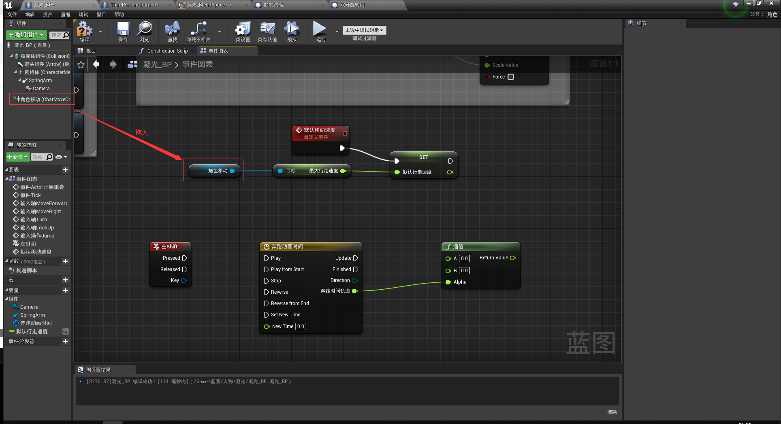Open Class Defaults (类默认值) icon

coord(267,29)
